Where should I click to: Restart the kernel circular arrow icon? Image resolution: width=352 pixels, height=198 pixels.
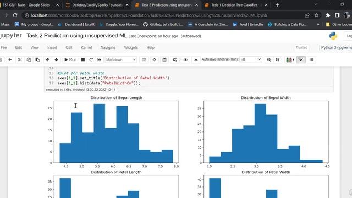tap(91, 59)
